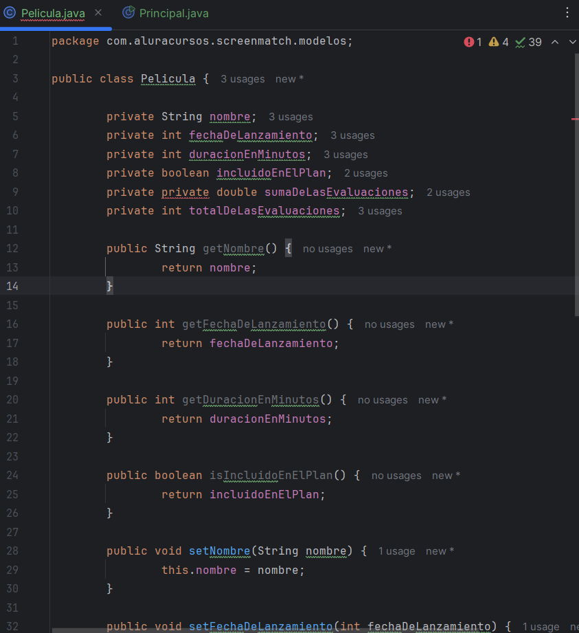The image size is (579, 633).
Task: Click the yellow warnings count indicator
Action: coord(499,42)
